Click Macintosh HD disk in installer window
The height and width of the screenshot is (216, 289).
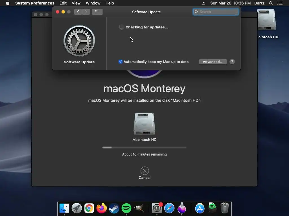[144, 124]
